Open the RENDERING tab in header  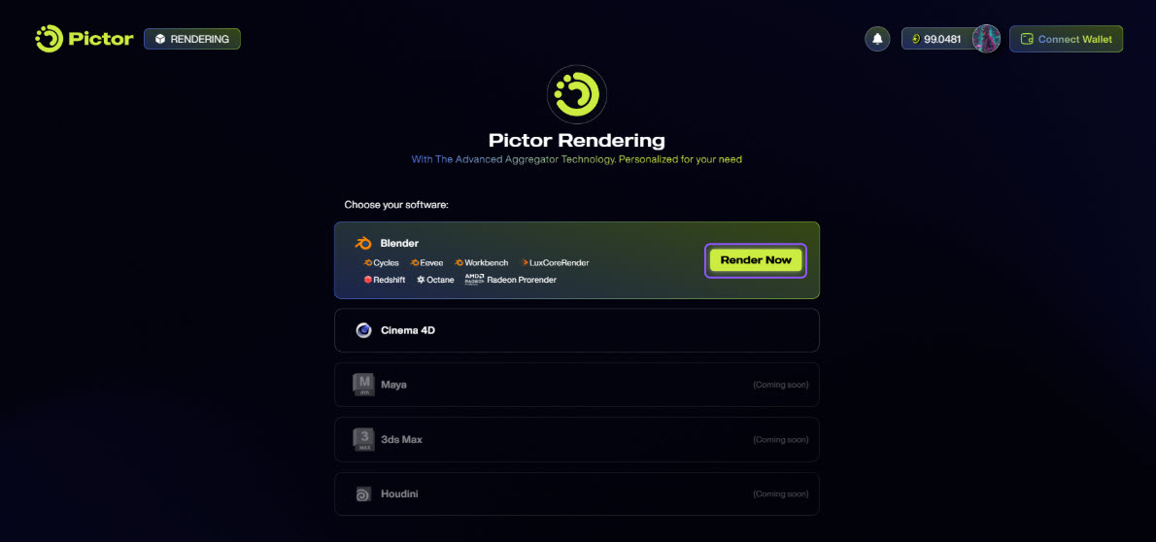192,39
